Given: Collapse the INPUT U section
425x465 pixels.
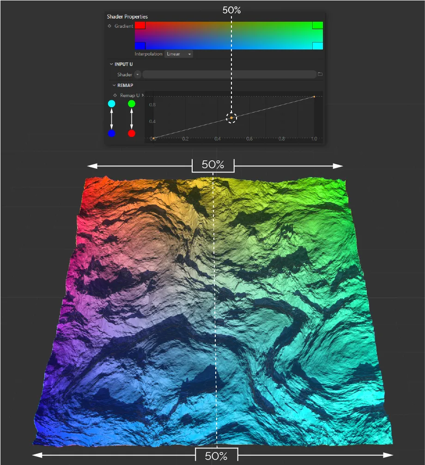Looking at the screenshot, I should 110,64.
